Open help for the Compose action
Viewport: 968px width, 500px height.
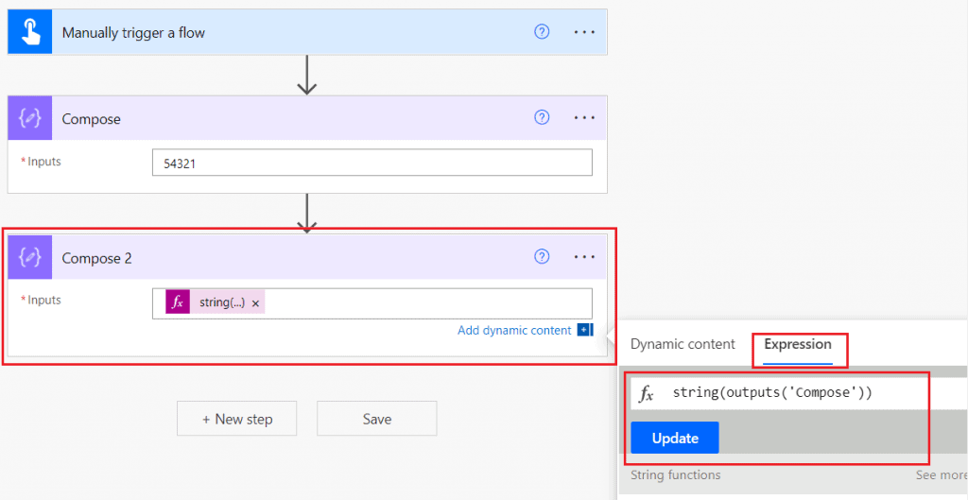coord(542,118)
